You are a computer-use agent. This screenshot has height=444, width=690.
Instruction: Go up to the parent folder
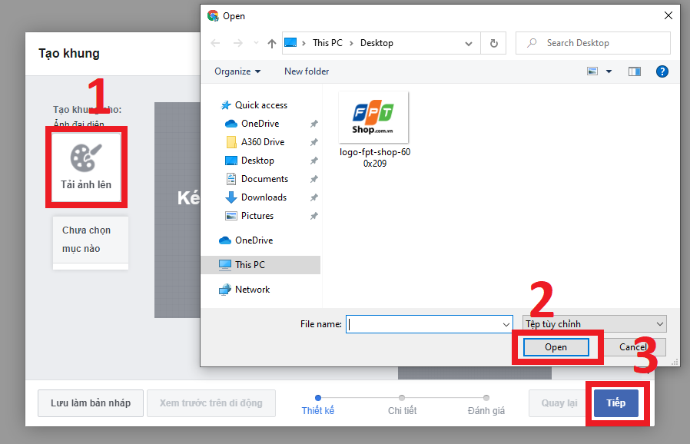click(270, 43)
